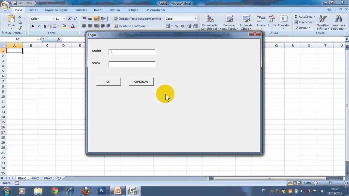Expand the AutoSoma dropdown arrow
Viewport: 349px width, 196px height.
click(x=314, y=17)
